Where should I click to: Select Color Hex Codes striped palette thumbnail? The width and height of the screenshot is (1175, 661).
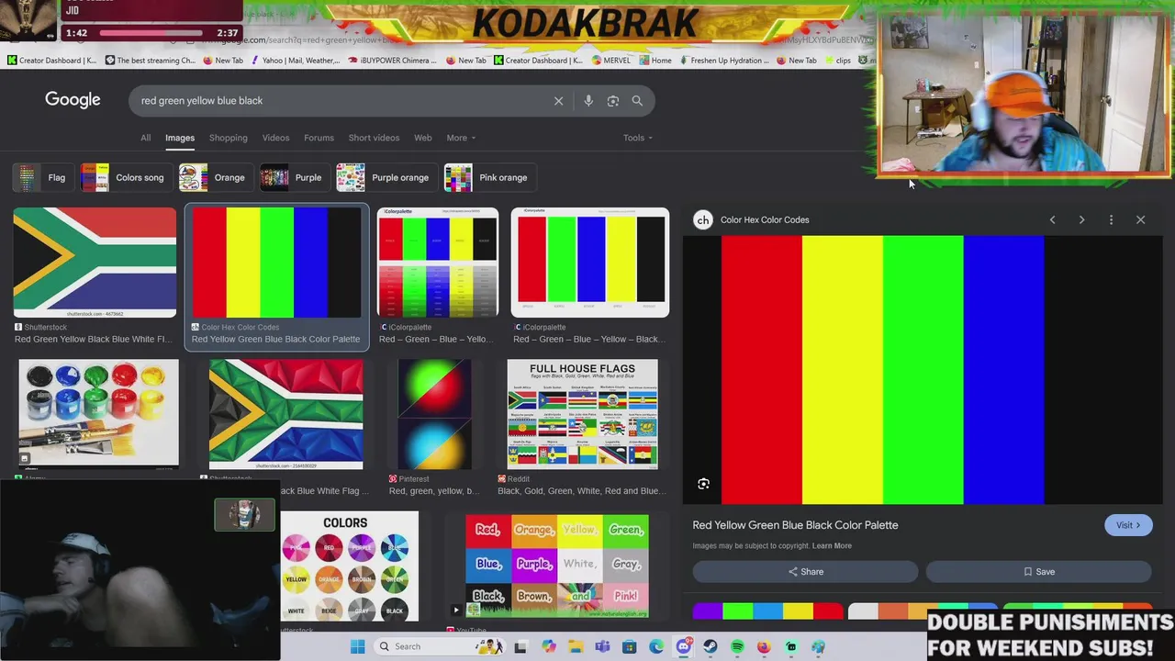click(x=276, y=263)
